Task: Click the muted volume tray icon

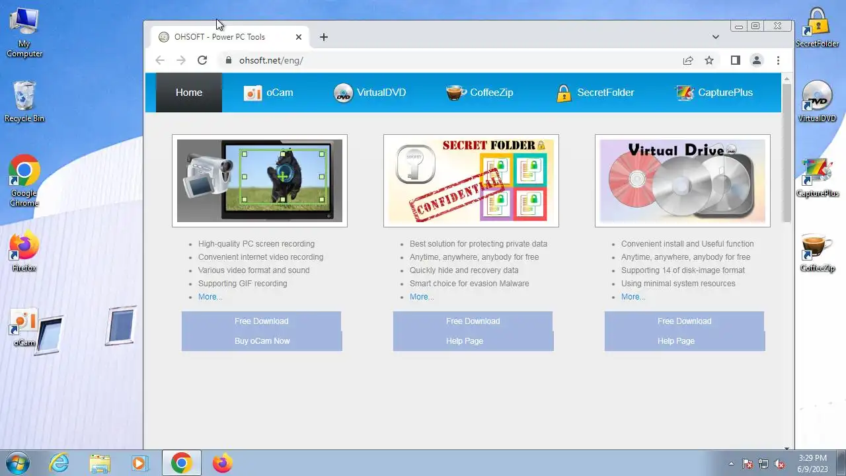Action: (779, 464)
